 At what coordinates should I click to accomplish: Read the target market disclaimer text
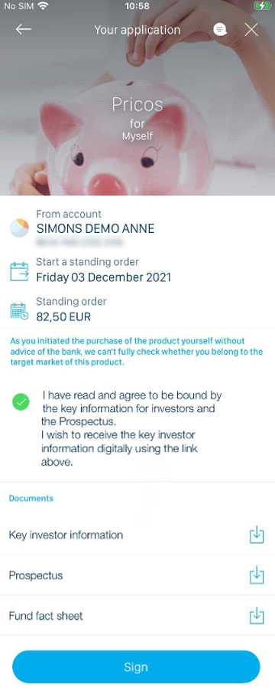click(x=136, y=352)
